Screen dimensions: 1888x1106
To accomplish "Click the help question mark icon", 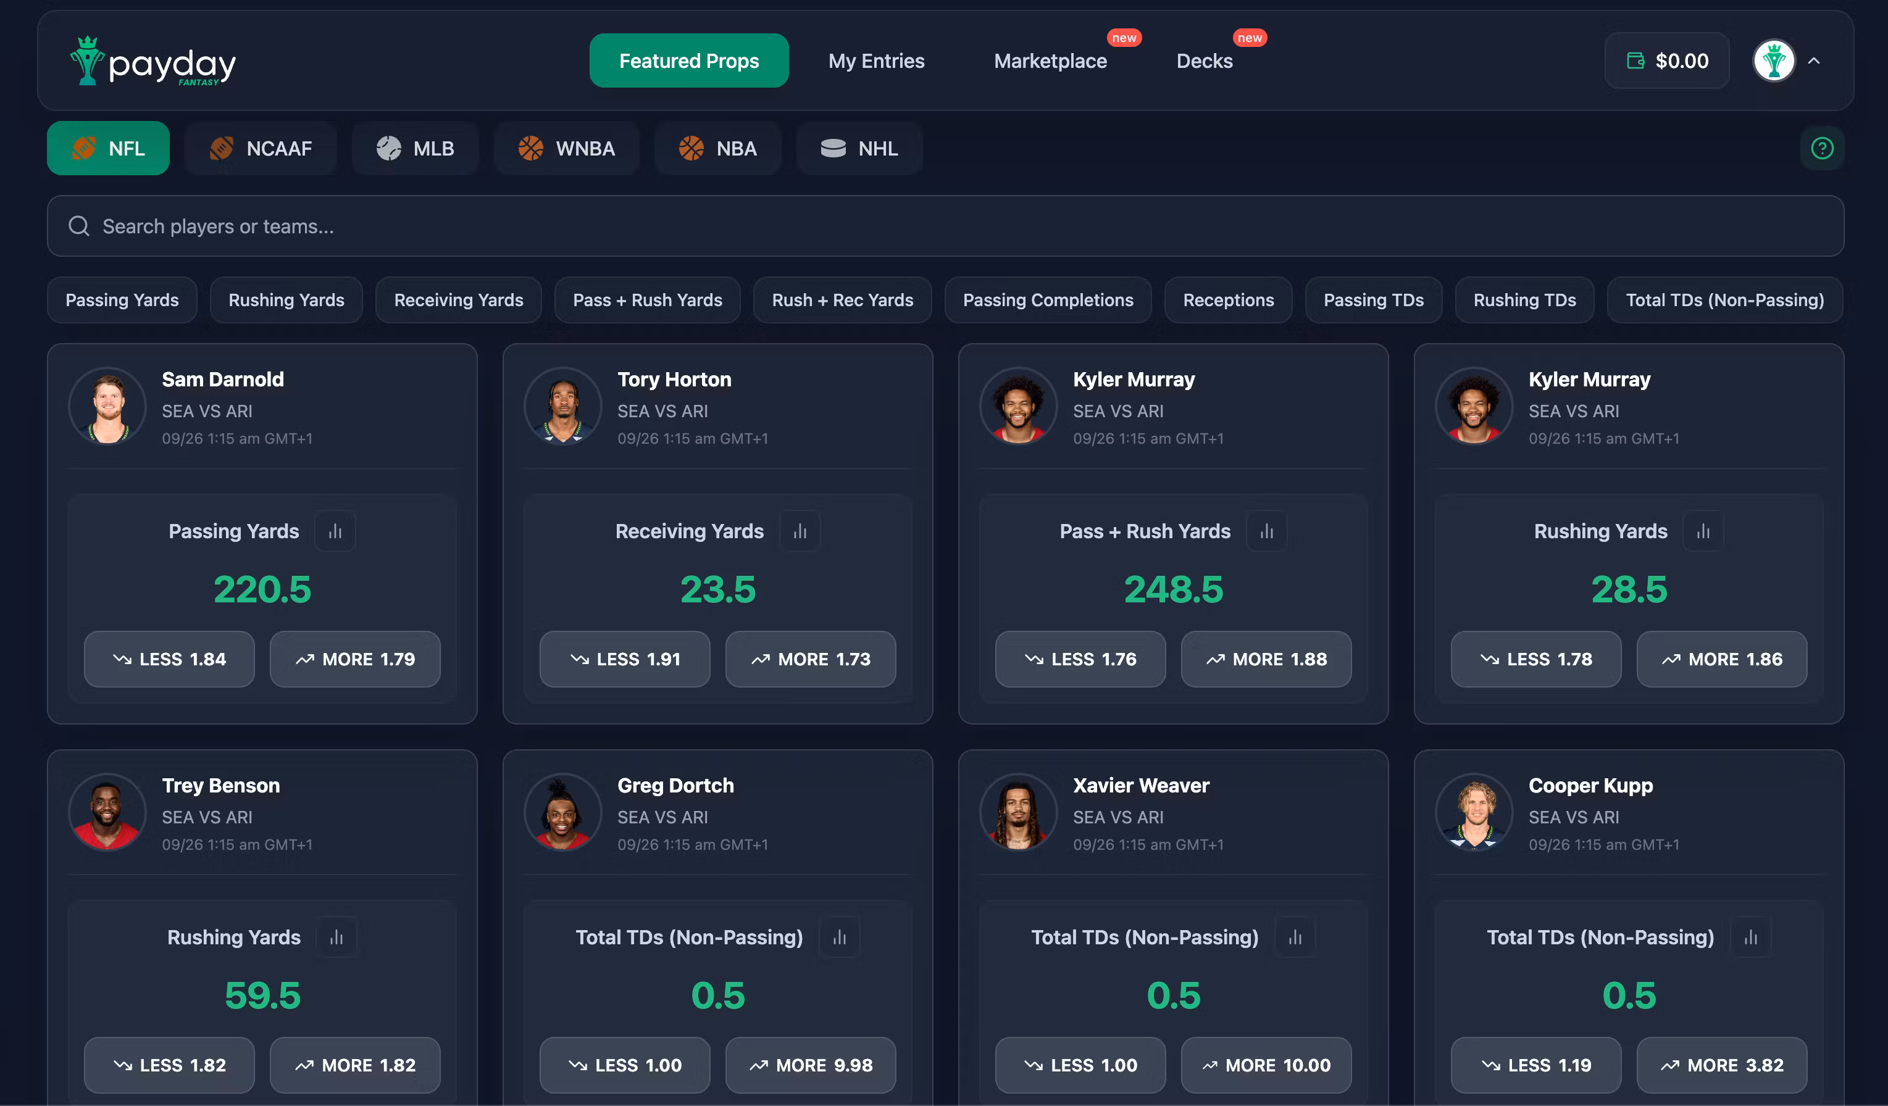I will pos(1821,148).
